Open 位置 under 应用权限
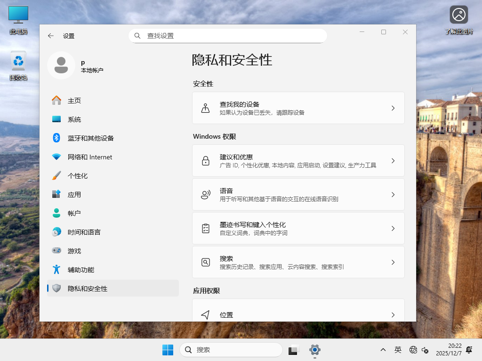This screenshot has width=482, height=361. [298, 315]
